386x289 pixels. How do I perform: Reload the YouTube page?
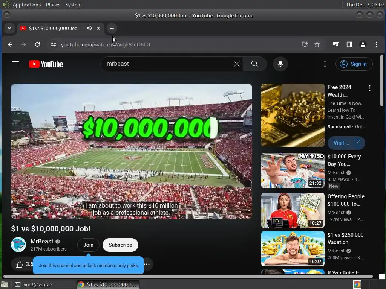coord(37,44)
